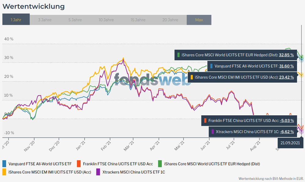Show the Max time range
Viewport: 305px width, 182px height.
click(199, 20)
